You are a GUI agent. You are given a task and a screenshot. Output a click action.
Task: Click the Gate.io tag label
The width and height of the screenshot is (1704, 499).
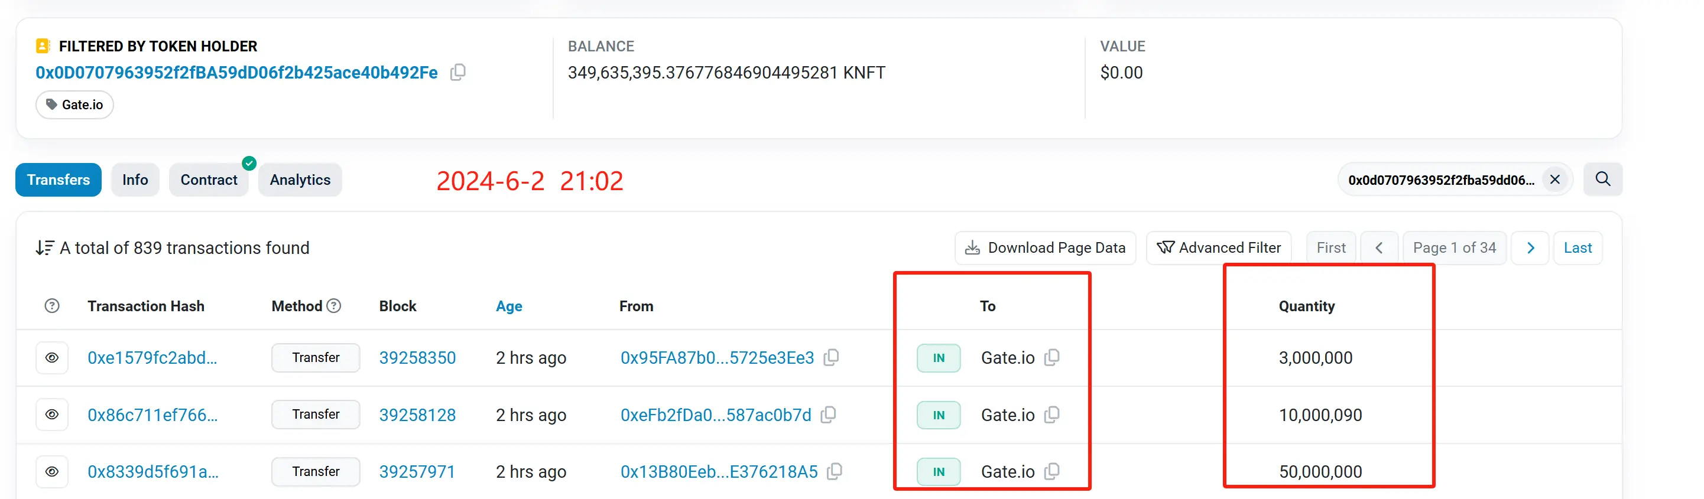[x=74, y=105]
